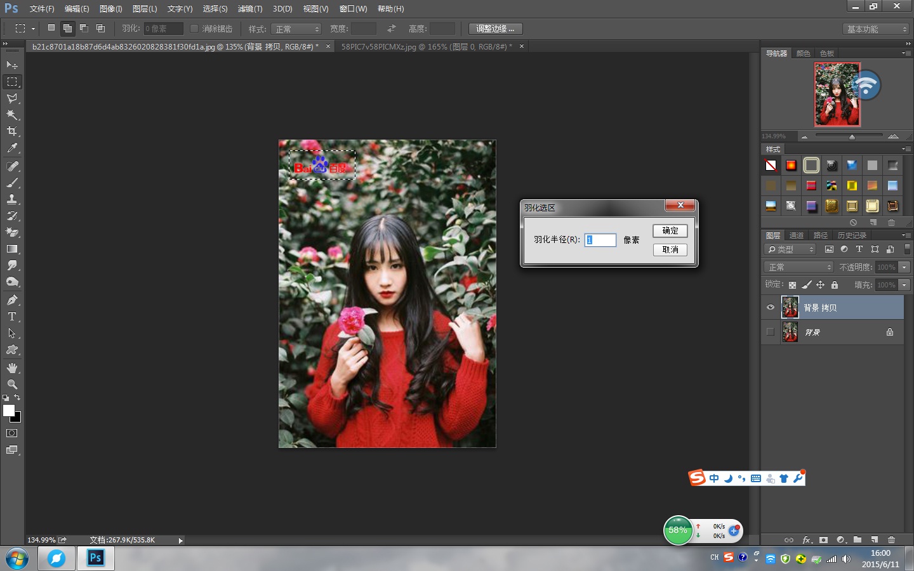Select the Healing Brush tool
The image size is (914, 571).
pos(12,166)
